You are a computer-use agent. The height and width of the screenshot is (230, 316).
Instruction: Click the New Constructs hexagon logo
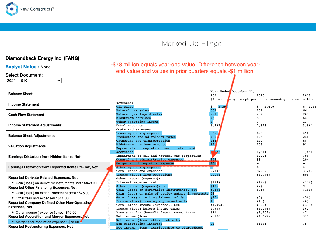[x=12, y=9]
